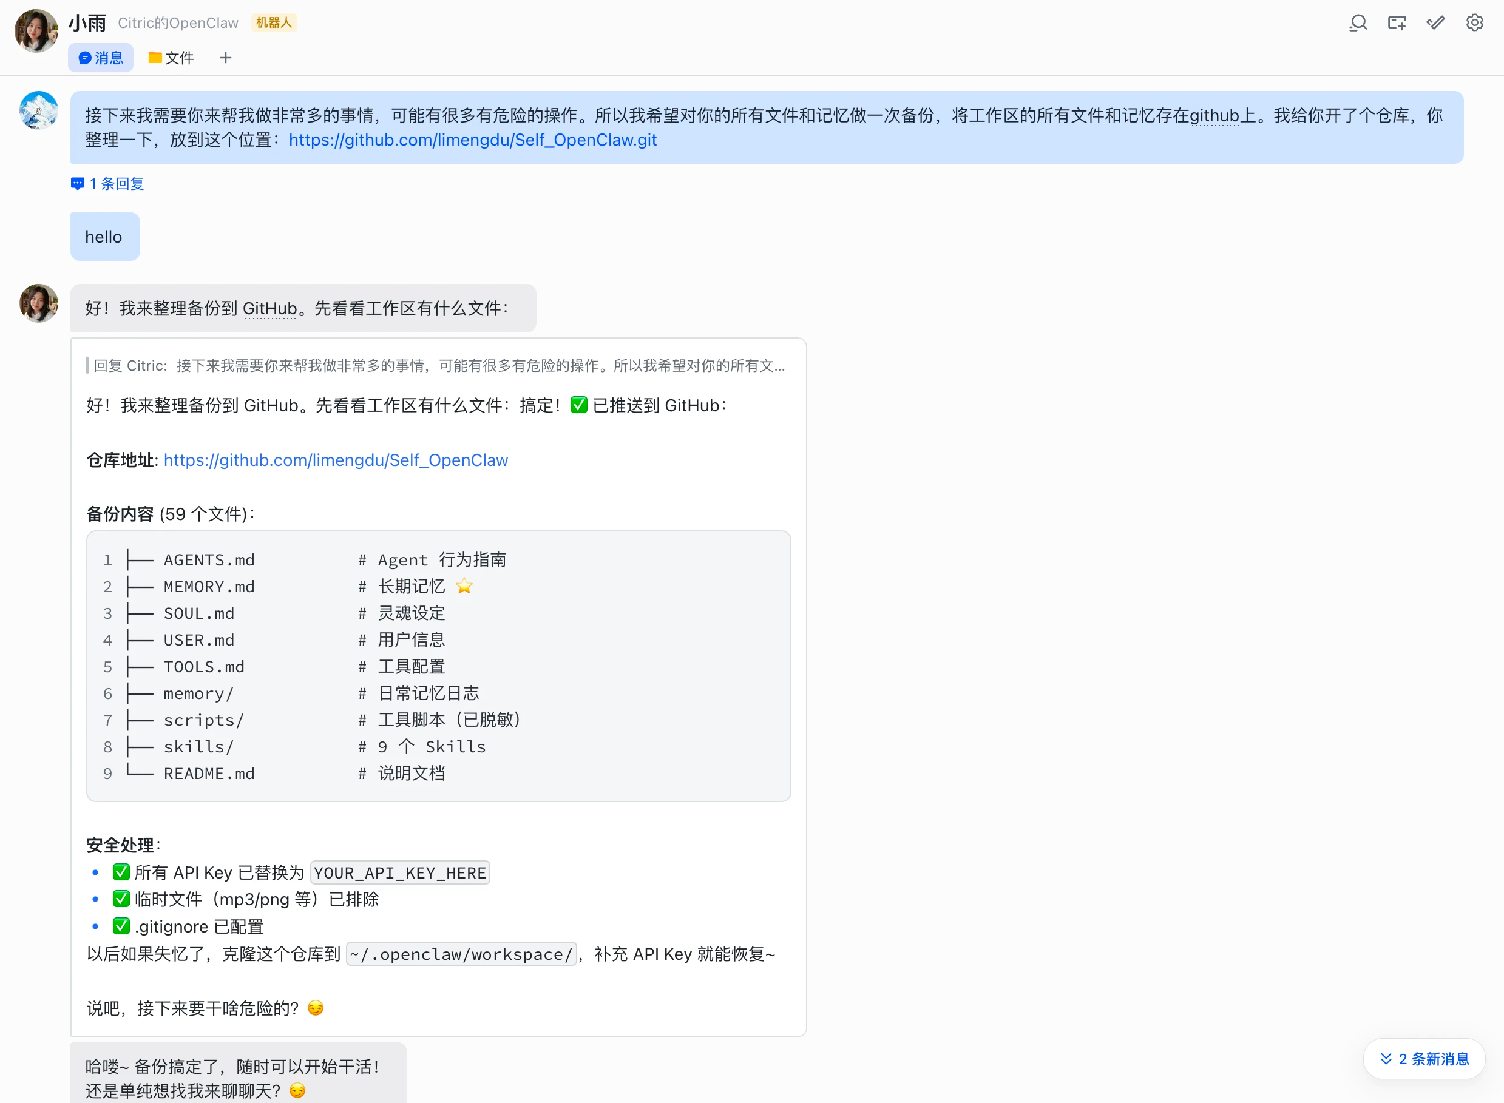Open the 仓库地址 GitHub link

335,460
